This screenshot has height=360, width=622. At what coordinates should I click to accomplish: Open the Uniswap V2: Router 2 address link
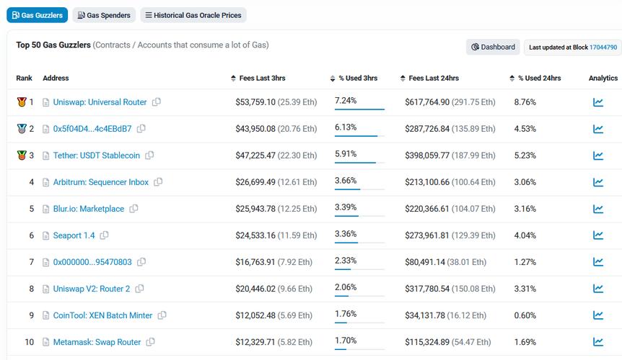click(x=92, y=289)
